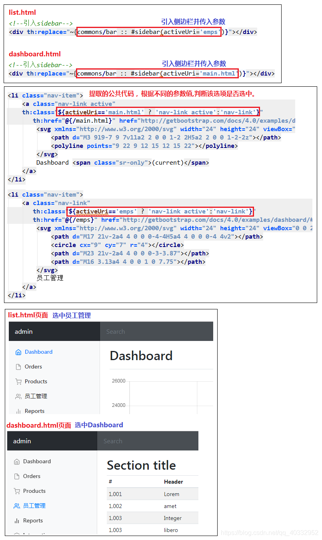Screen dimensions: 322x540
Task: Click the 员工管理 users icon in dashboard.html page
Action: tap(16, 506)
